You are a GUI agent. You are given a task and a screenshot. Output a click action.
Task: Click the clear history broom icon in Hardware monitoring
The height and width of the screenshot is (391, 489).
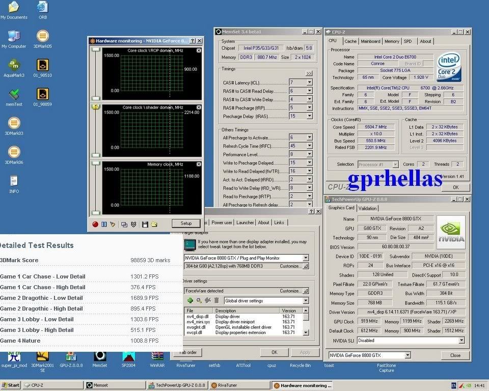113,224
